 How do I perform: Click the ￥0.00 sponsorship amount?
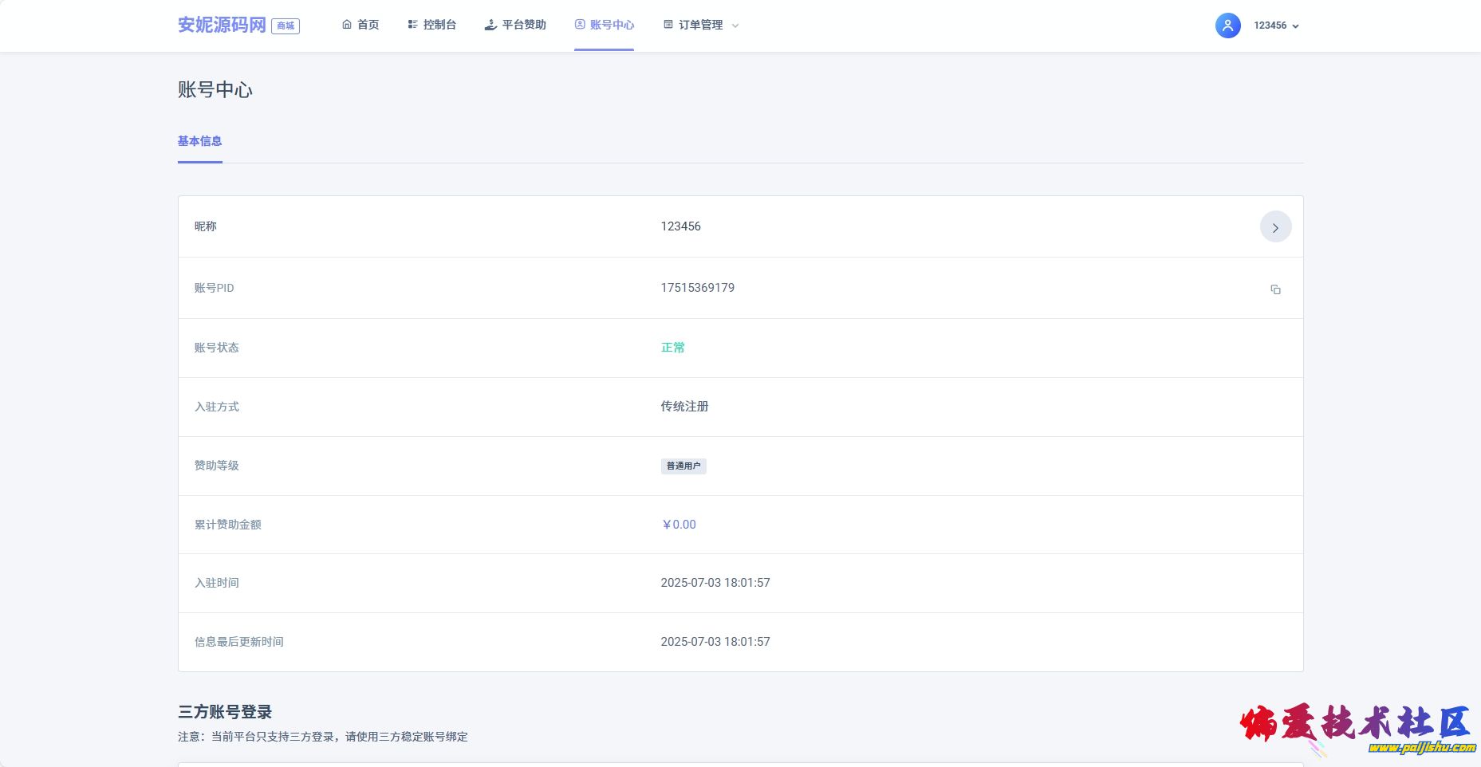point(679,525)
